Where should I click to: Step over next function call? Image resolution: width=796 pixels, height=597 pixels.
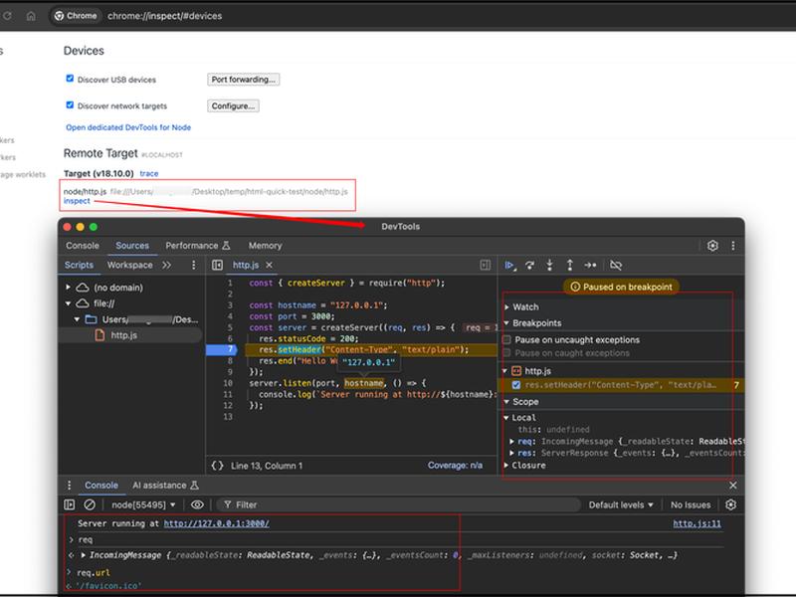click(529, 265)
